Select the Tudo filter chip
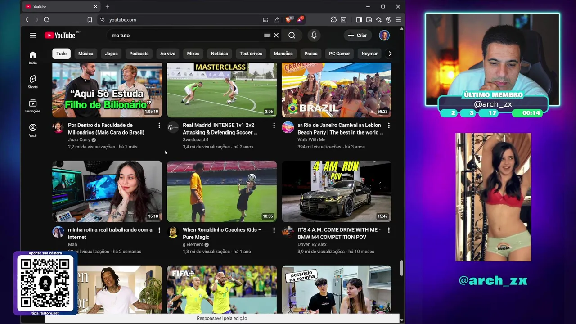576x324 pixels. coord(62,54)
